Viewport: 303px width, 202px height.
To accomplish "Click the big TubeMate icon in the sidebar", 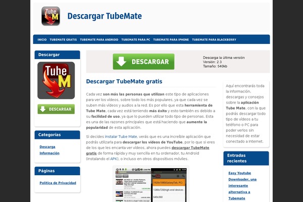I will point(56,80).
